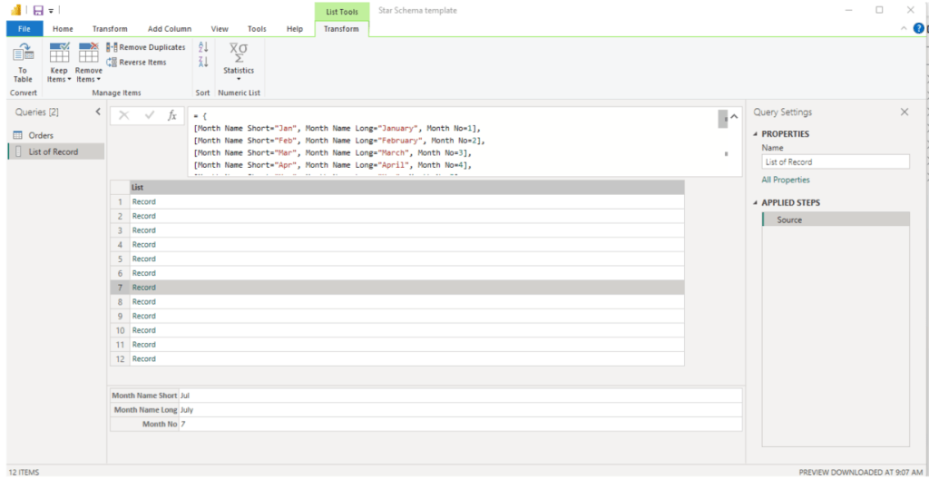Image resolution: width=929 pixels, height=479 pixels.
Task: Reverse the list items order
Action: coord(111,63)
